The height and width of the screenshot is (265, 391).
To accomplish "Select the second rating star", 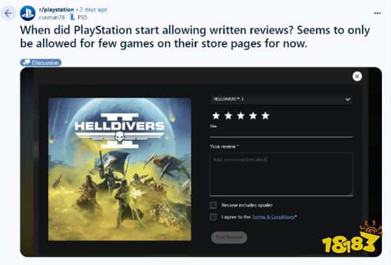I will tap(228, 116).
